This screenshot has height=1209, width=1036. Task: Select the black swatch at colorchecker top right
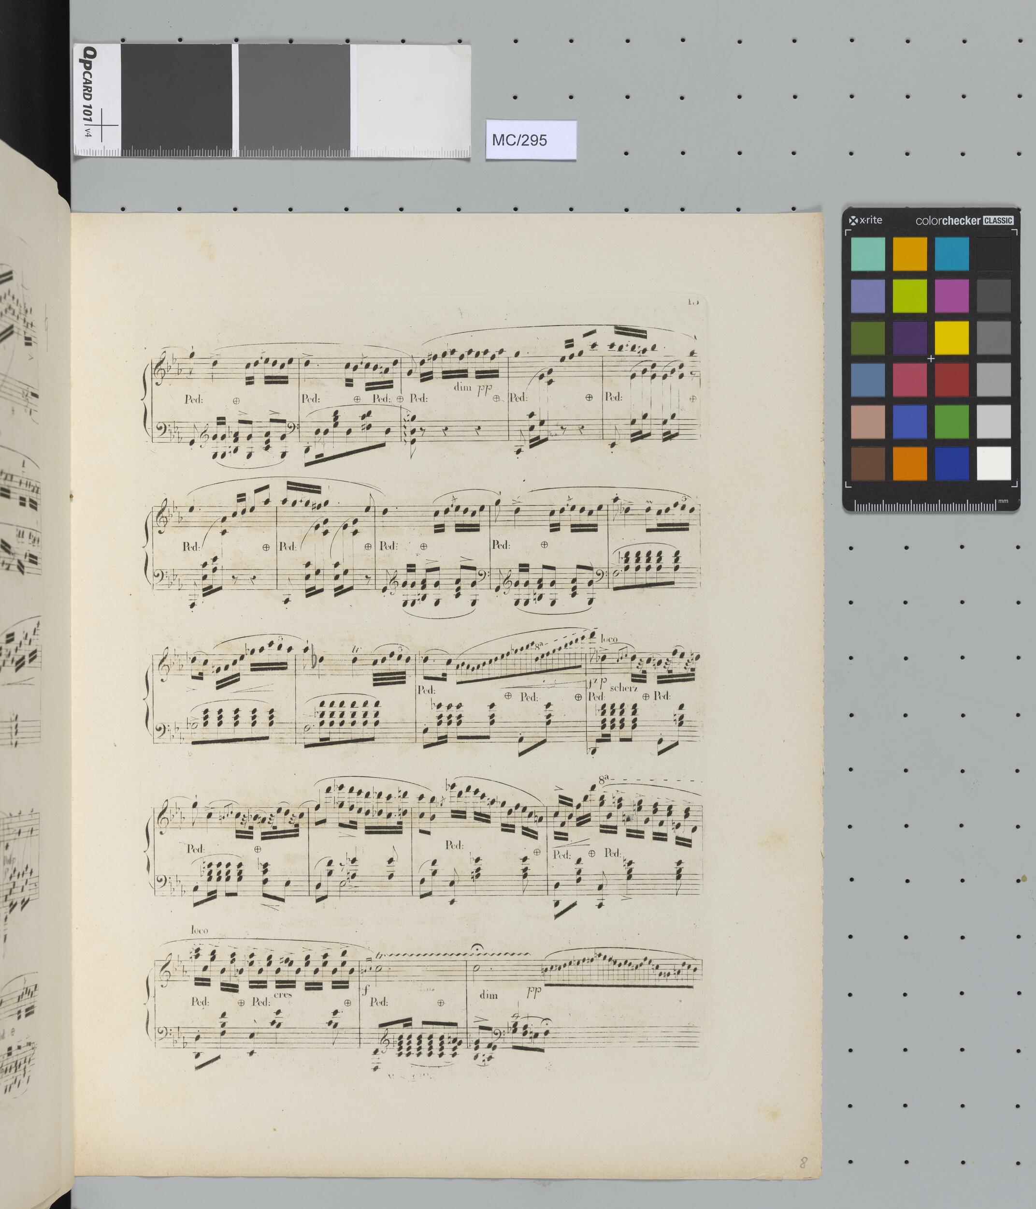993,253
